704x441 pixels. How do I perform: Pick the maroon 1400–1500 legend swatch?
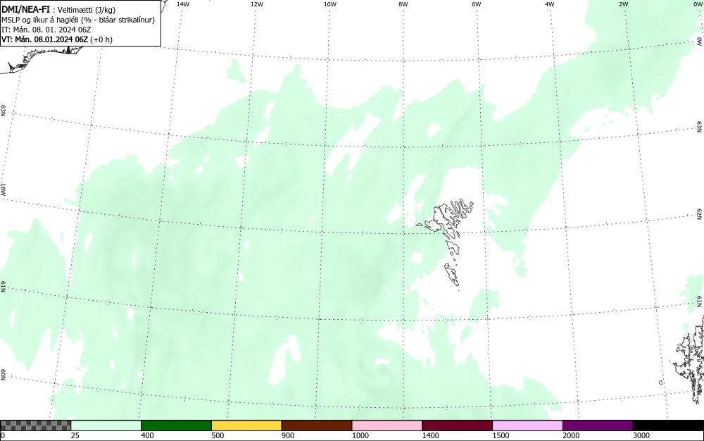coord(457,426)
